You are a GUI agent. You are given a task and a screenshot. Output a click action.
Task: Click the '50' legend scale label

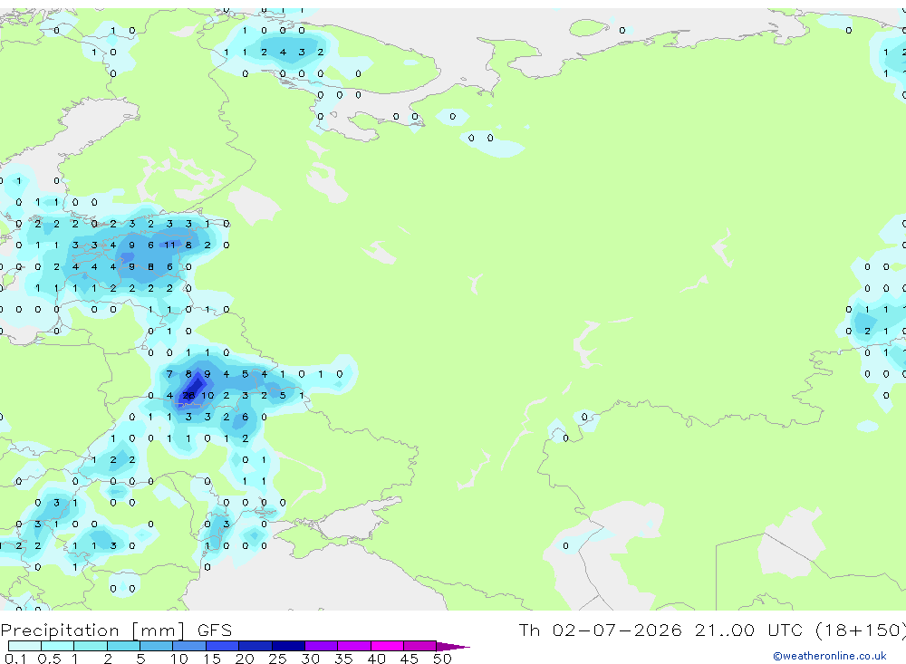point(442,659)
